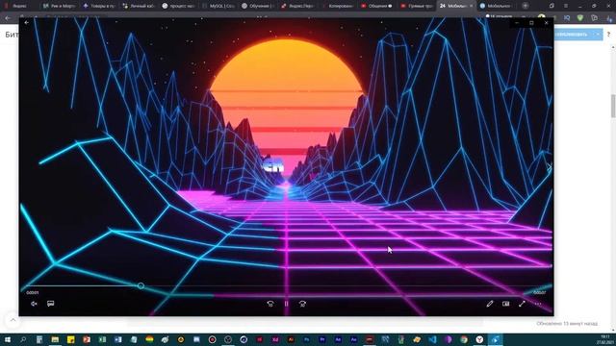Open Yandex Browser from the taskbar
Screen dimensions: 616x346
coord(479,339)
